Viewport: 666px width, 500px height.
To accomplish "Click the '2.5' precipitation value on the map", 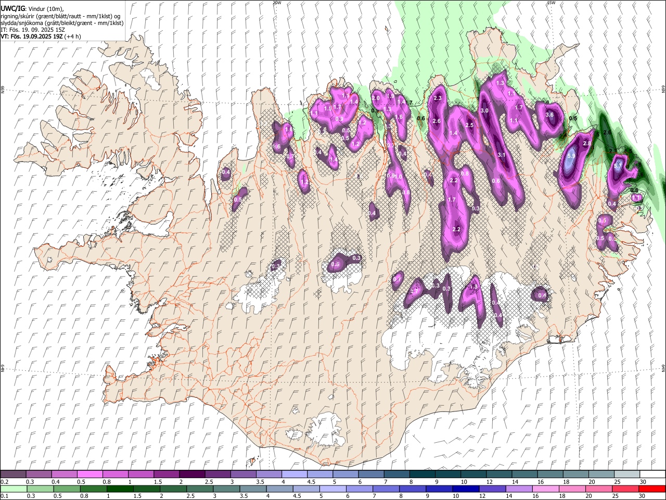I will coord(469,125).
